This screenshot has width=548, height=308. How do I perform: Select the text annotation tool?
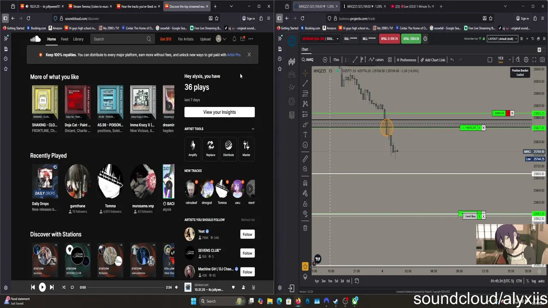(305, 135)
